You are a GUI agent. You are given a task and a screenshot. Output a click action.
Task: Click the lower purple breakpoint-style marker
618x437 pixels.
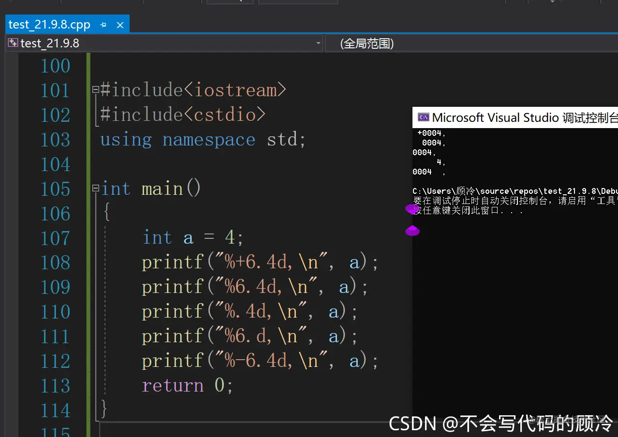(x=412, y=231)
